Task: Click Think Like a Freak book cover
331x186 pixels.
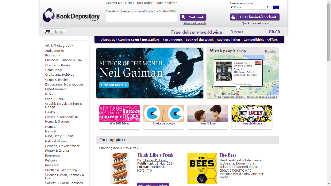Action: point(119,169)
